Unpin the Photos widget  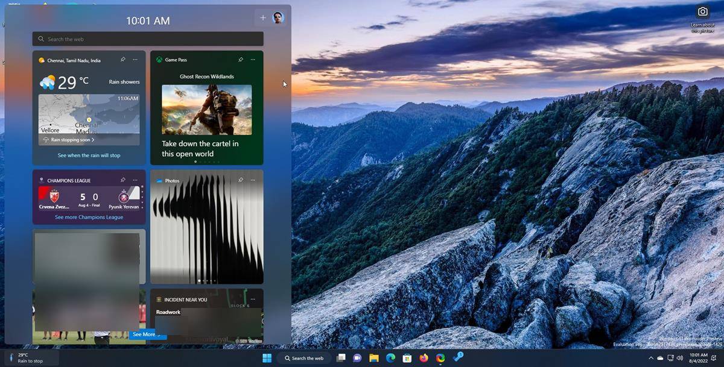[x=241, y=180]
